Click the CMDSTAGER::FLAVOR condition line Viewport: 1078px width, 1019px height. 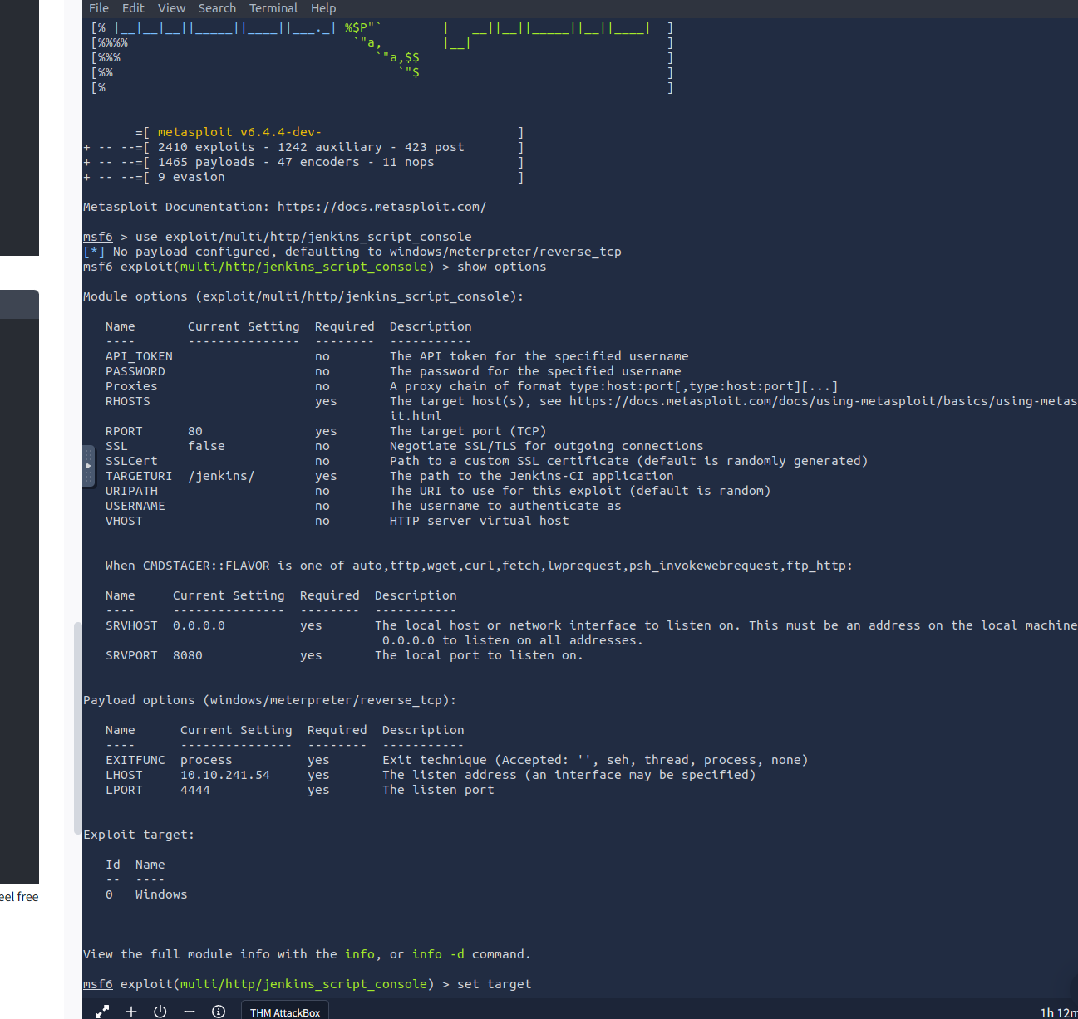(x=479, y=566)
